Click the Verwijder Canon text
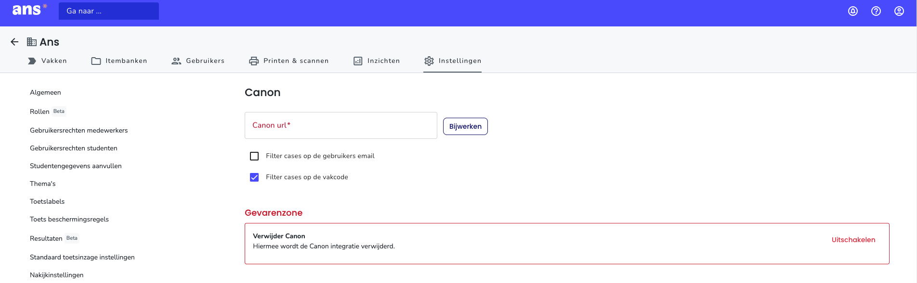This screenshot has width=917, height=283. pyautogui.click(x=279, y=236)
